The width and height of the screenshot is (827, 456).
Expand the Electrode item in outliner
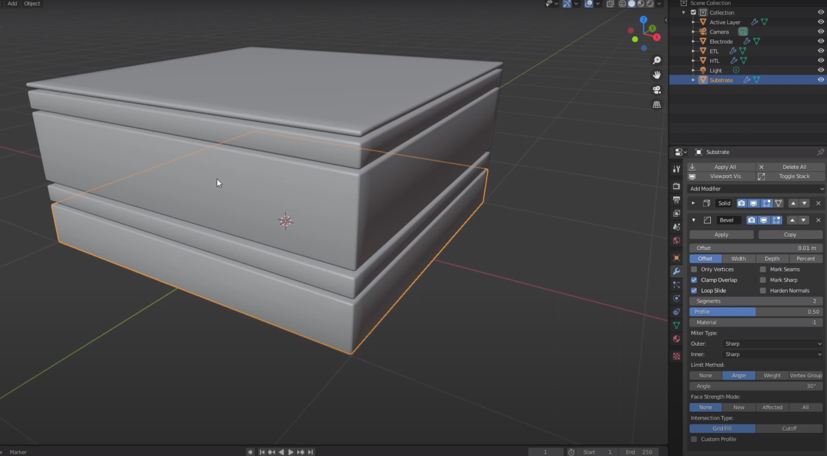point(693,41)
